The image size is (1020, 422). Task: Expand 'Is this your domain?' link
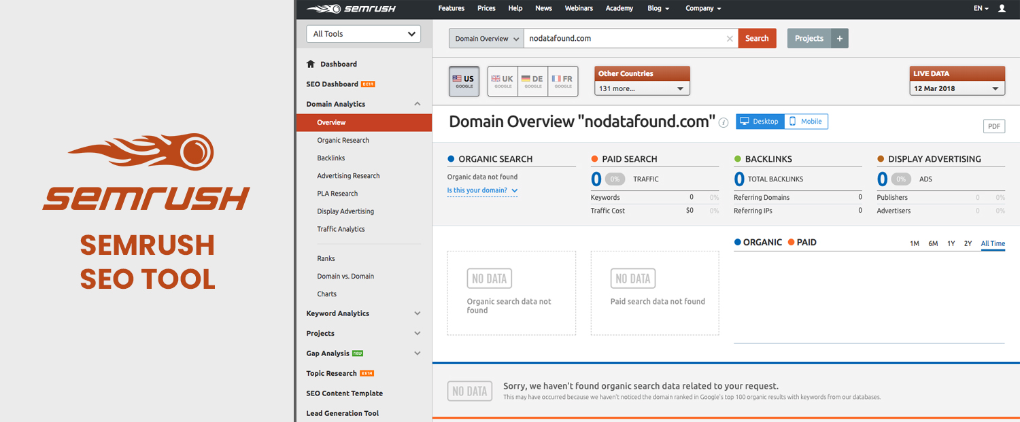[482, 190]
